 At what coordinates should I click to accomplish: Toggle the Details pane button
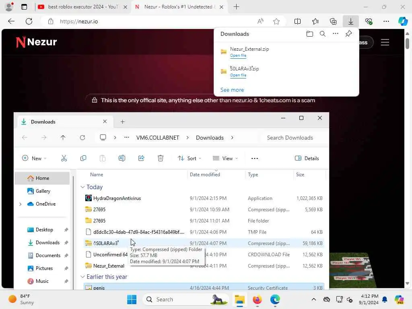point(307,158)
